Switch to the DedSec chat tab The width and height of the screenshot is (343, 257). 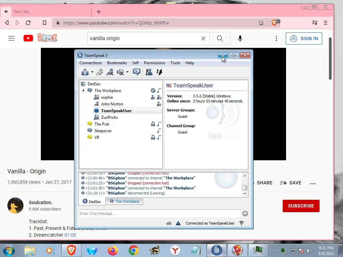point(92,201)
